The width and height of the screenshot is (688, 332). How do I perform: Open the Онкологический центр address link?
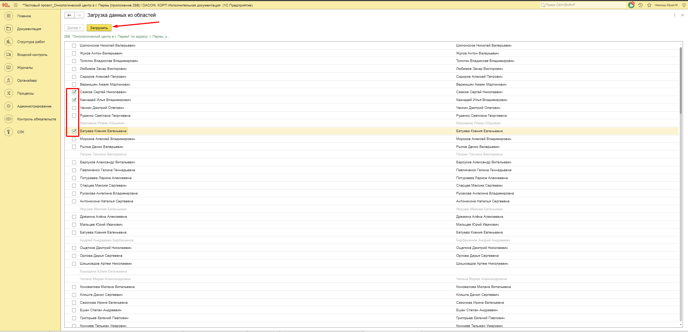(117, 37)
